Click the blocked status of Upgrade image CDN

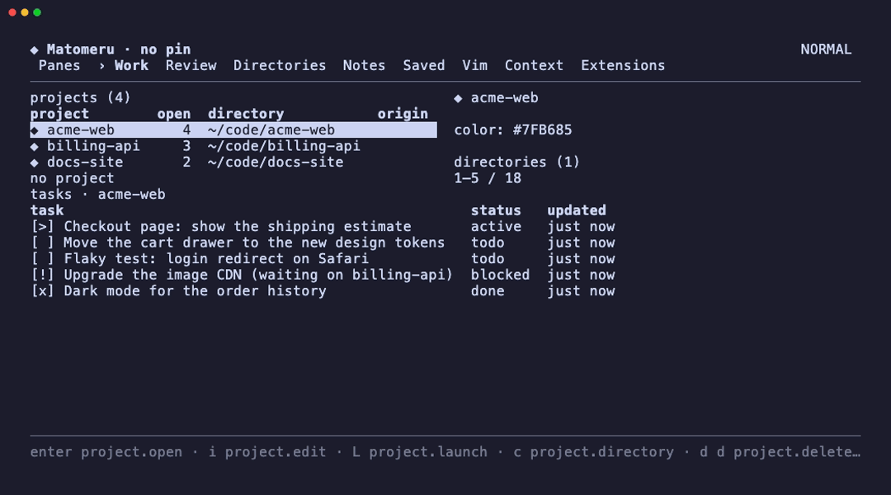point(500,275)
